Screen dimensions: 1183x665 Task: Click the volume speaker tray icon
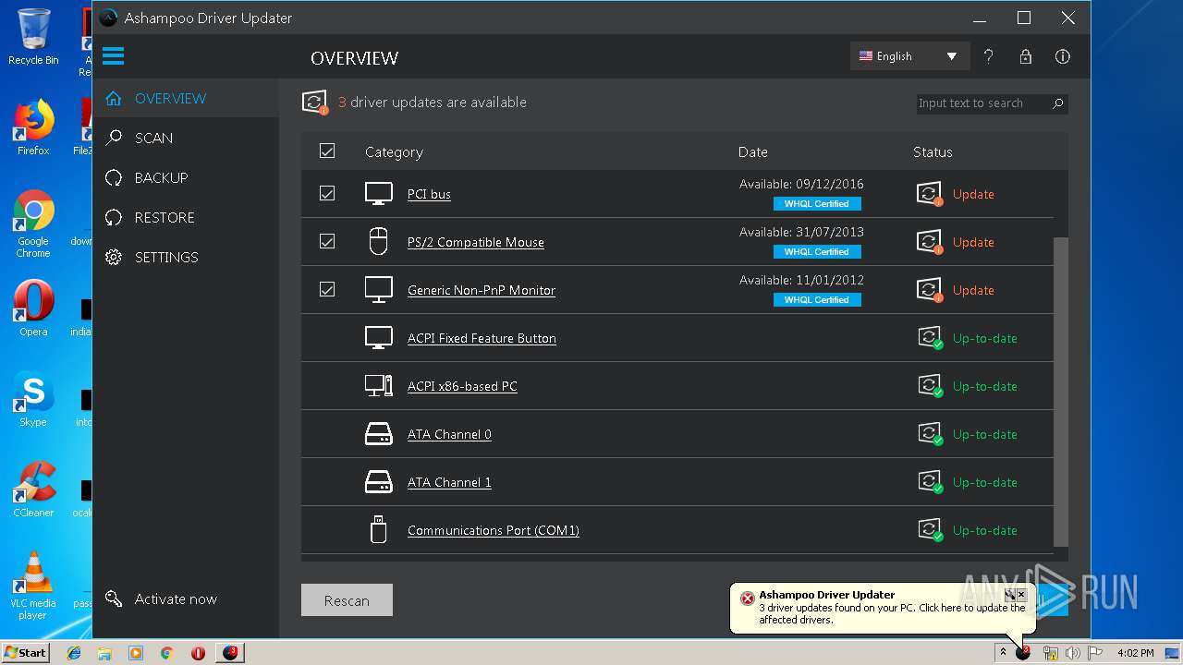(x=1072, y=653)
